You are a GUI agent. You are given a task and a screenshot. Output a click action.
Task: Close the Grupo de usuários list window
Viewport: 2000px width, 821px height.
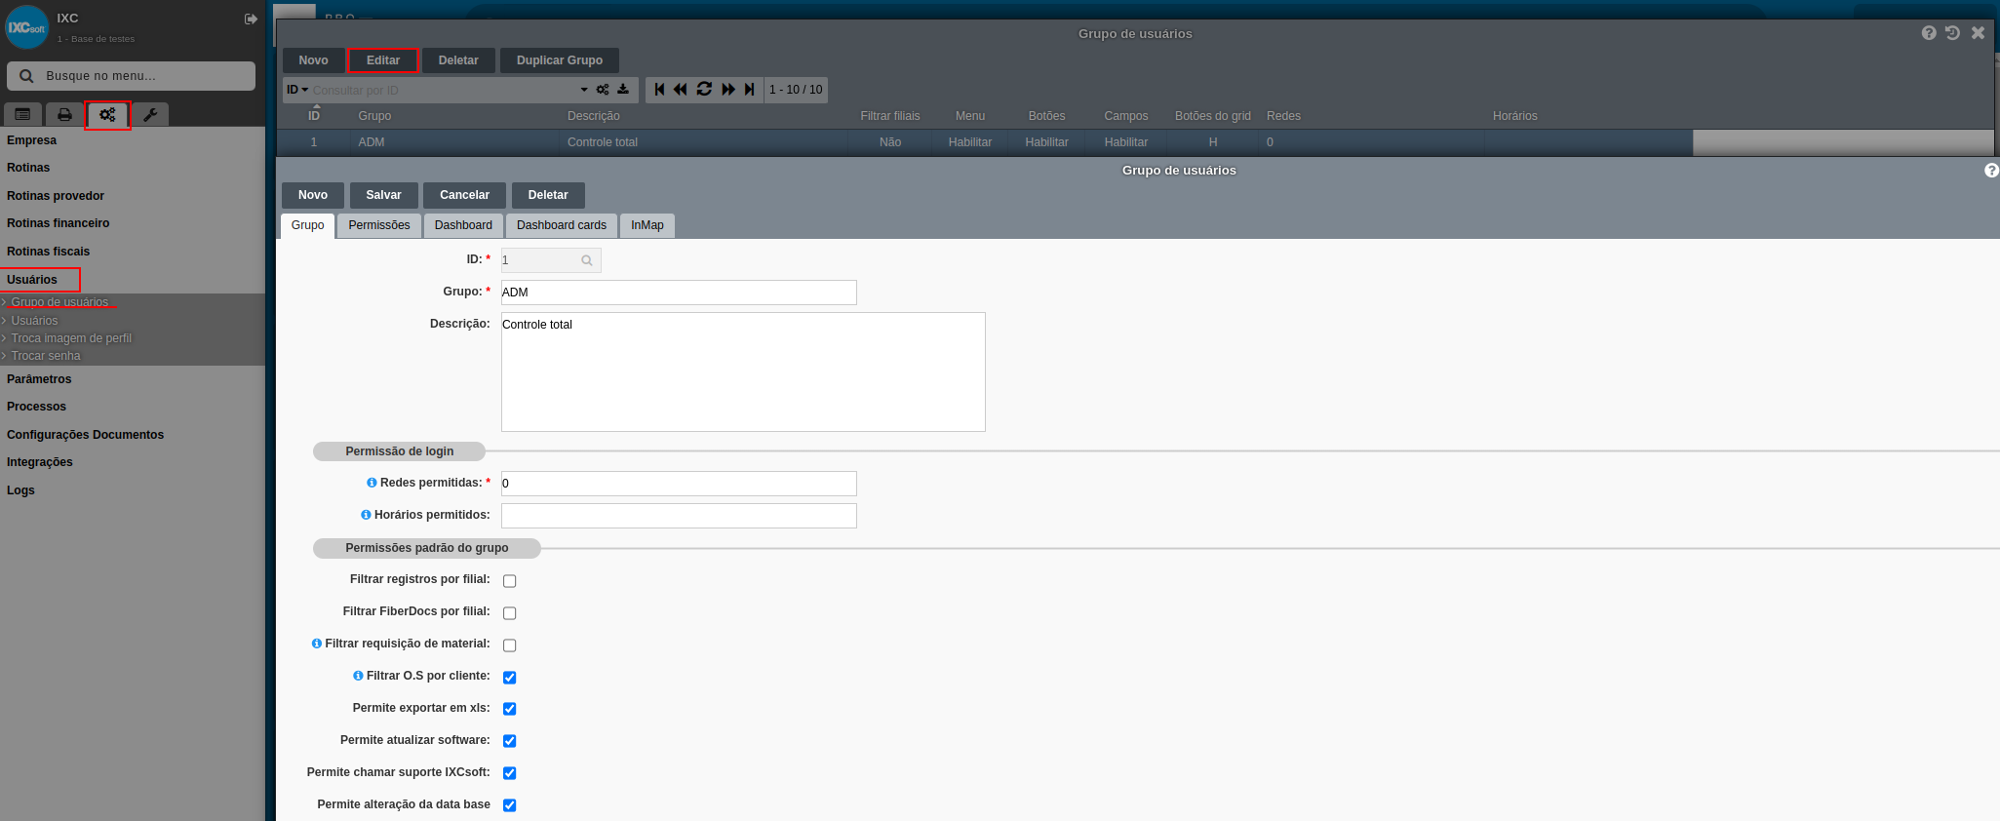(1978, 33)
